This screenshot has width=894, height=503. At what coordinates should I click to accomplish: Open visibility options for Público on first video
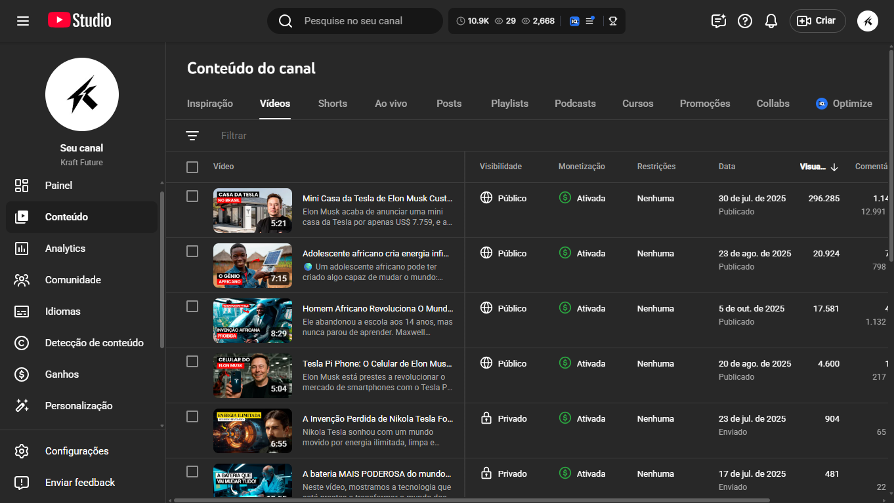pyautogui.click(x=504, y=198)
